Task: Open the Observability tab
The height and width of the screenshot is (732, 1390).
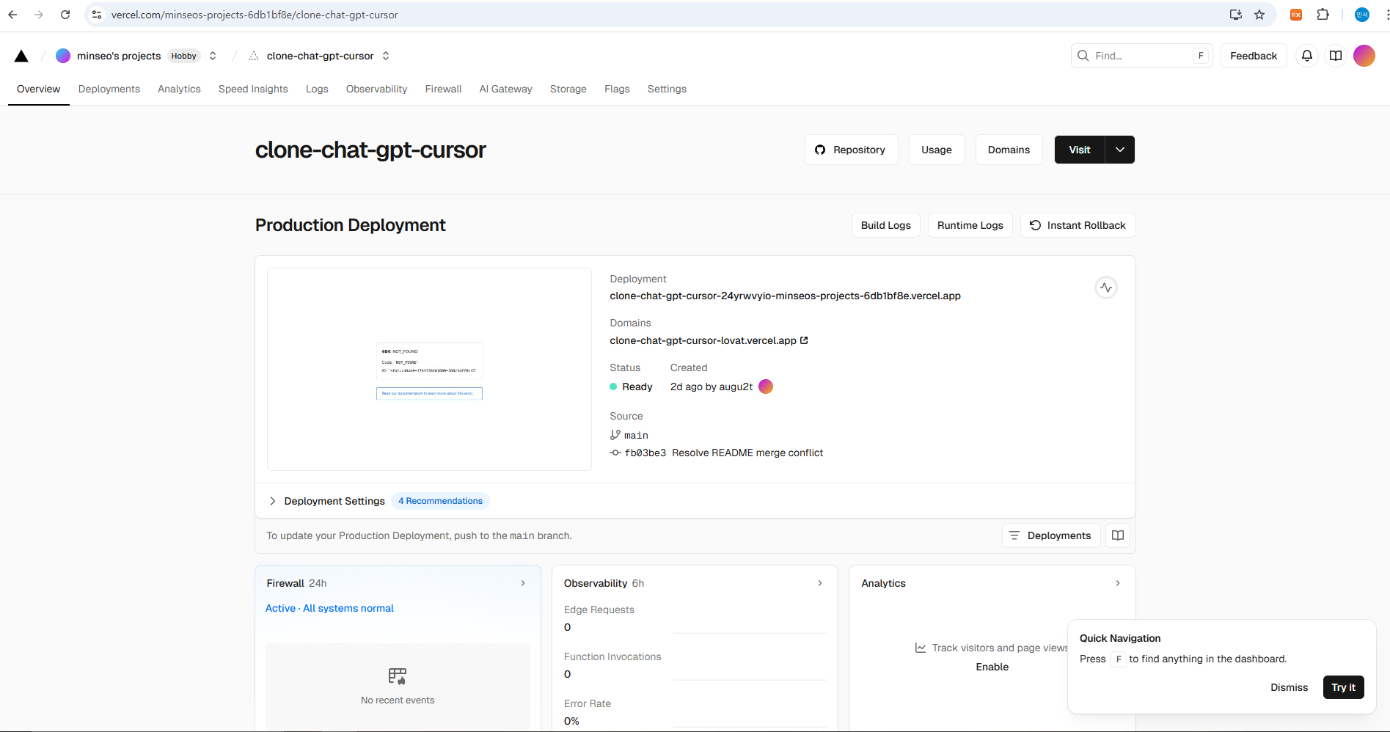Action: click(x=377, y=89)
